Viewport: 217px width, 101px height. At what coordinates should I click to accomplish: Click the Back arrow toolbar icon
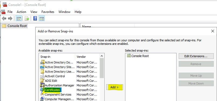point(4,18)
